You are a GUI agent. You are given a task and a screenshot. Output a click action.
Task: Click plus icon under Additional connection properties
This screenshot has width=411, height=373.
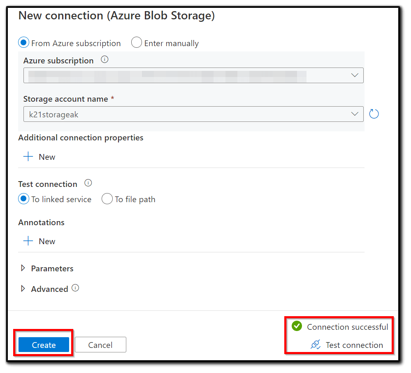[28, 157]
